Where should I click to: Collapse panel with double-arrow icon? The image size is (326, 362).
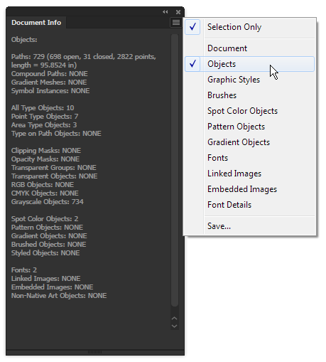[165, 12]
